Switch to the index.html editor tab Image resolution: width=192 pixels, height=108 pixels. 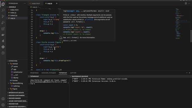click(36, 3)
